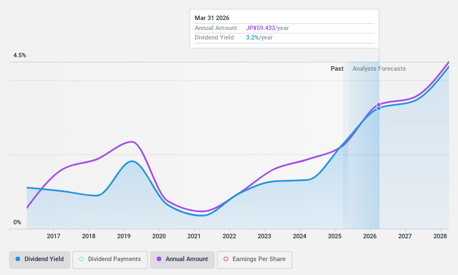Select the 2024 x-axis label
The image size is (458, 275).
[300, 236]
